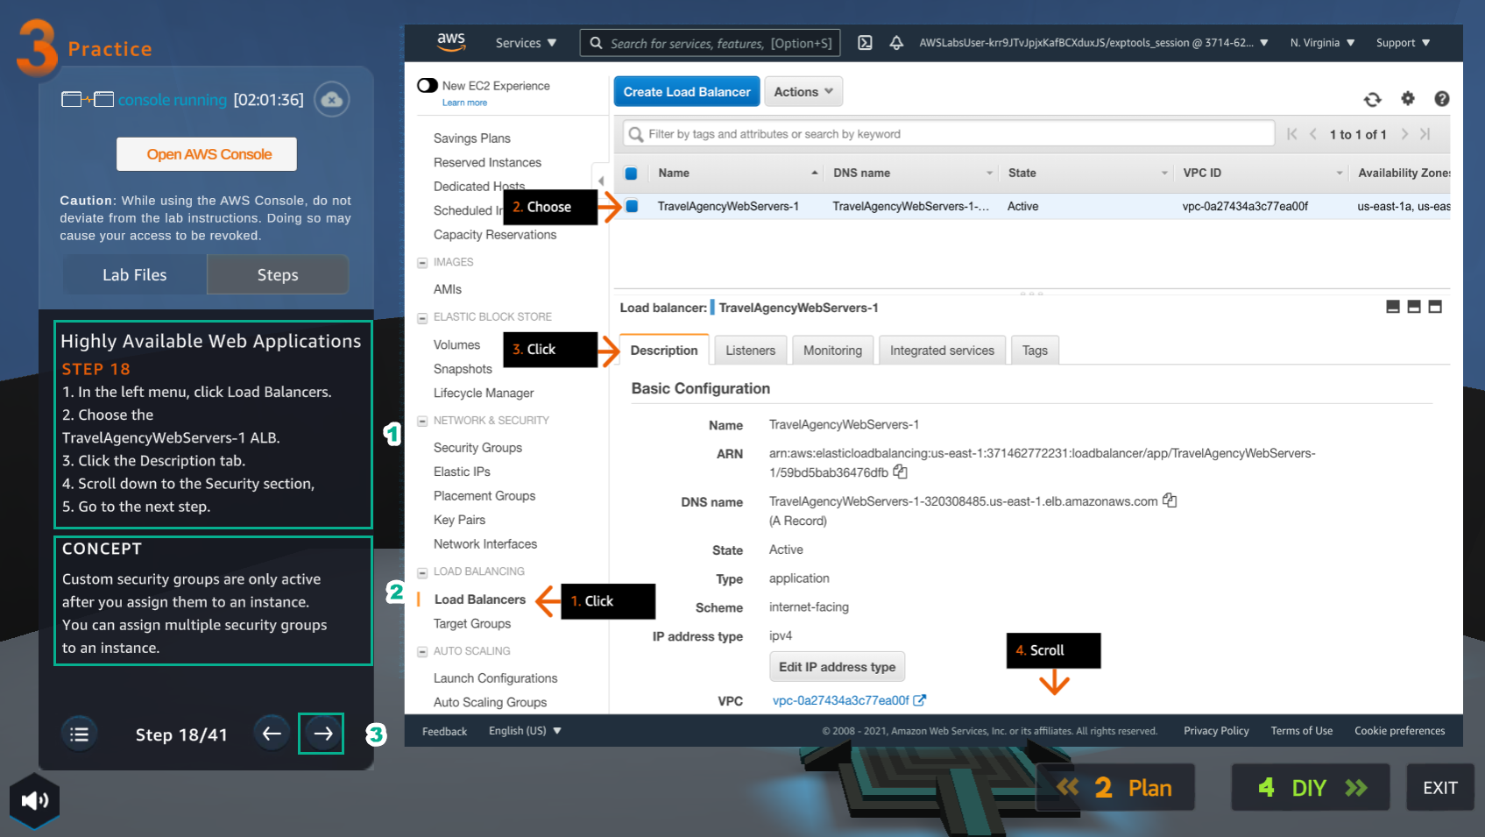Open the account user dropdown
Image resolution: width=1485 pixels, height=837 pixels.
[x=1093, y=43]
